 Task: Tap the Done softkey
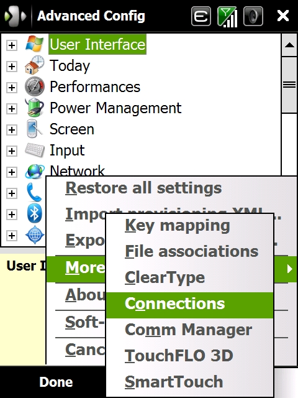click(x=56, y=382)
